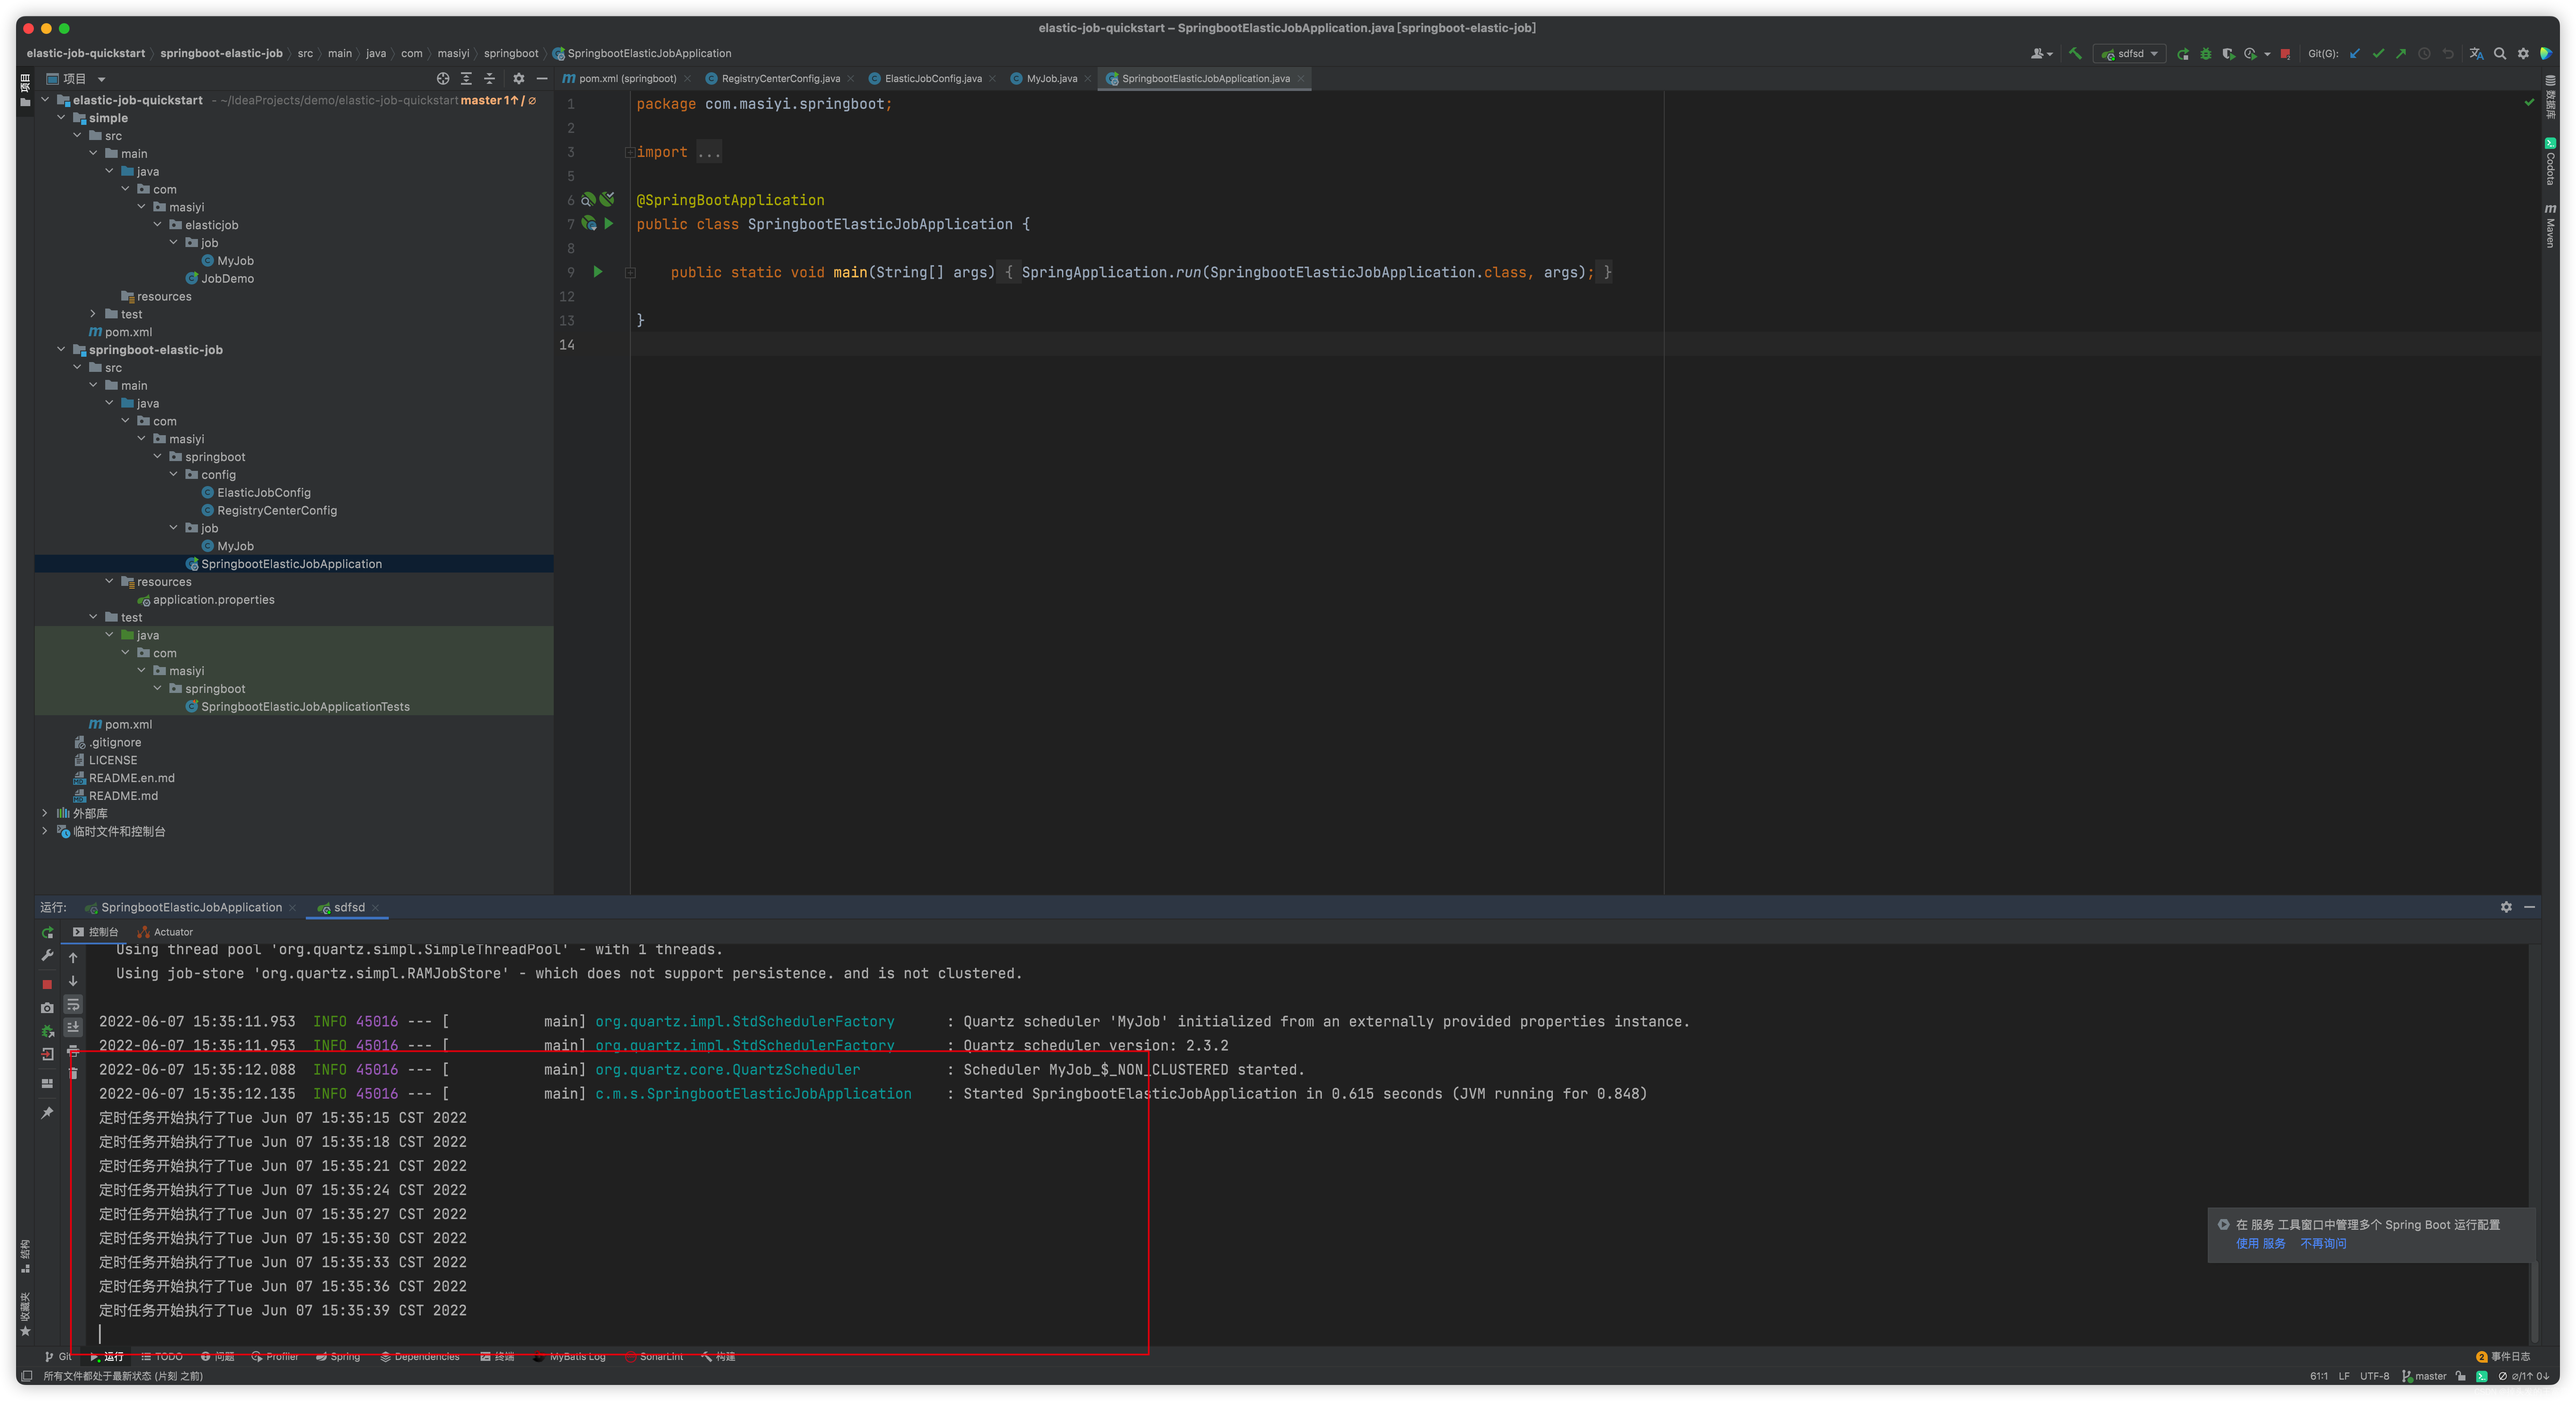Click the thread dump camera icon

[x=47, y=1008]
